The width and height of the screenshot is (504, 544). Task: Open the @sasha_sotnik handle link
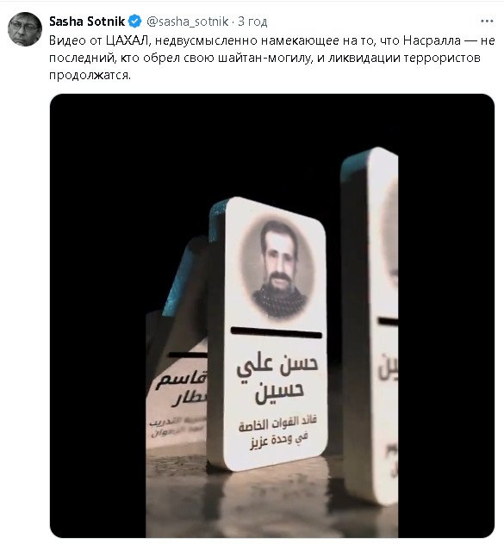[188, 22]
